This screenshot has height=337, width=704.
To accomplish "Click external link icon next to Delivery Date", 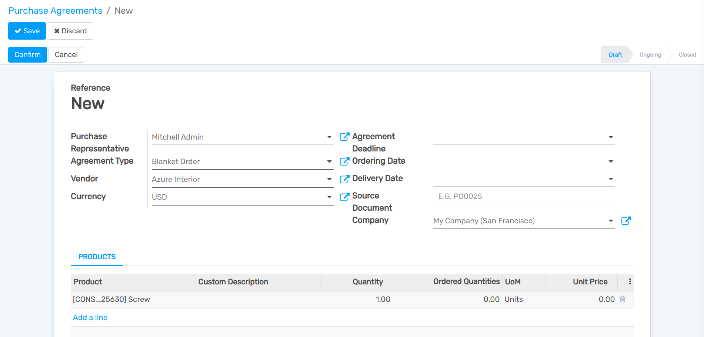I will tap(344, 178).
